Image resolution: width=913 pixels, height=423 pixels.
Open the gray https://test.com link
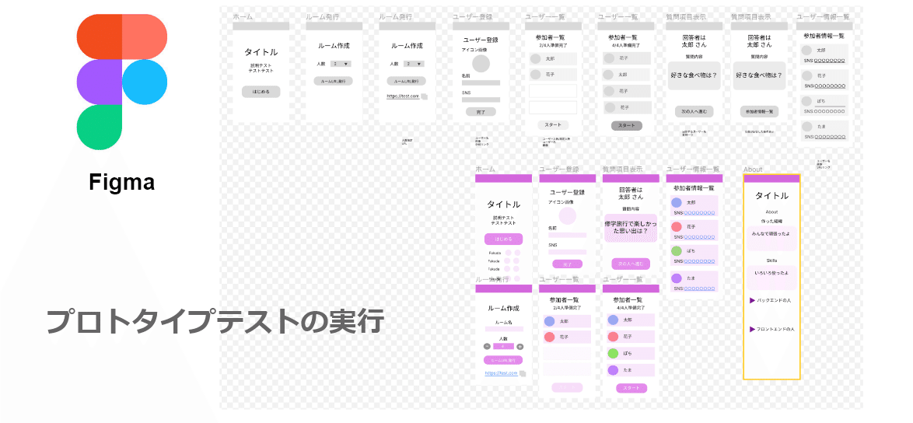pyautogui.click(x=403, y=96)
